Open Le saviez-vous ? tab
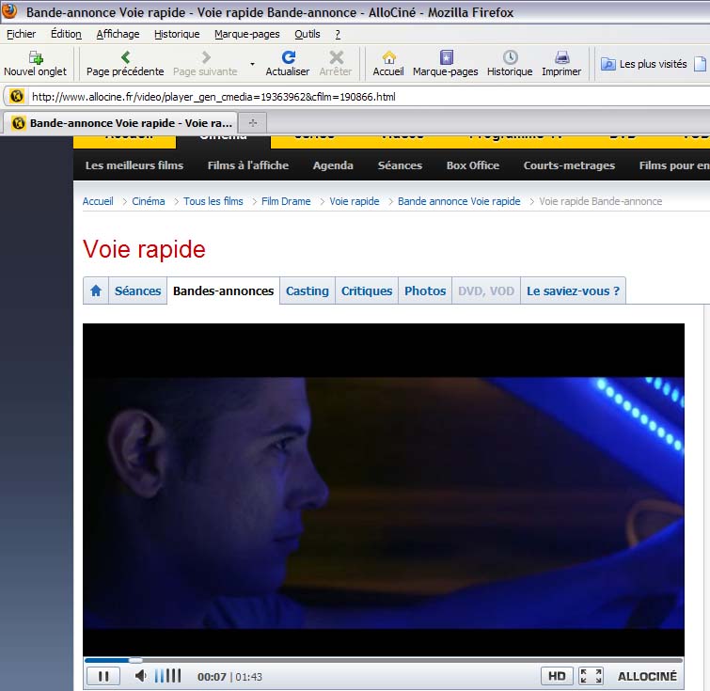Screen dimensions: 710x691 click(x=573, y=291)
